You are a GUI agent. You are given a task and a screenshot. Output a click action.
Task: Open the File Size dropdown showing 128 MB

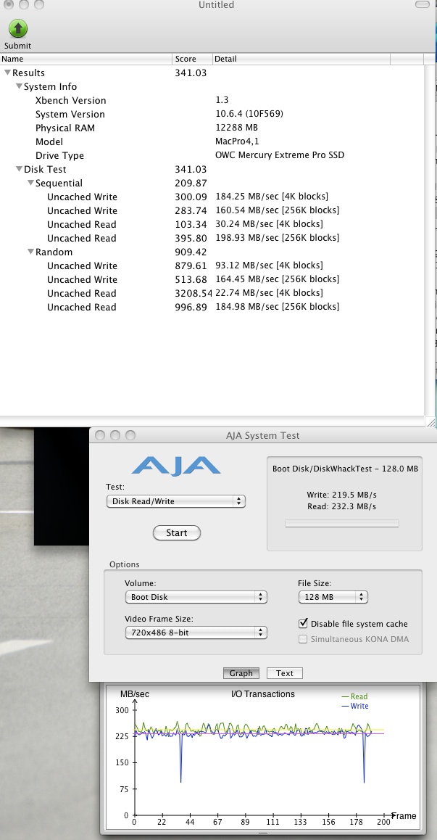click(333, 597)
